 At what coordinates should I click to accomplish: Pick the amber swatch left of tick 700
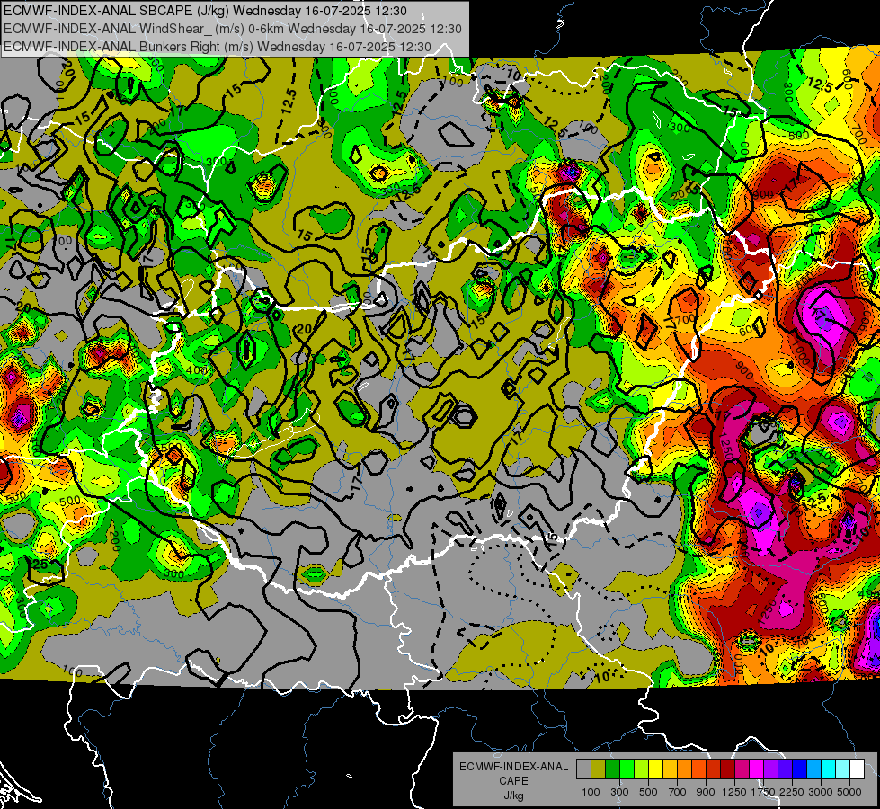670,769
